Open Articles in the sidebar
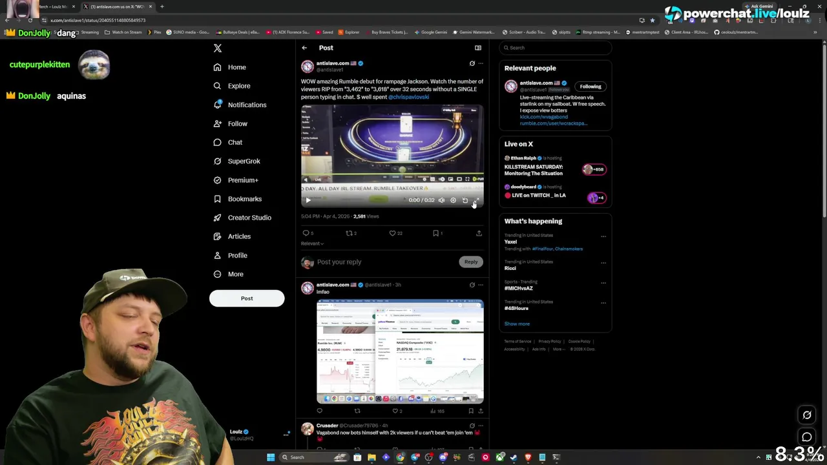The image size is (827, 465). click(x=232, y=236)
